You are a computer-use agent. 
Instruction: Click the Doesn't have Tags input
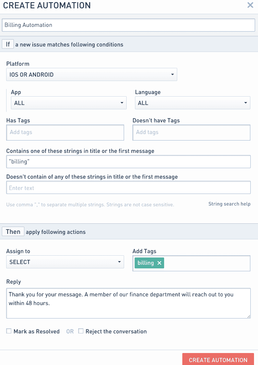[191, 133]
